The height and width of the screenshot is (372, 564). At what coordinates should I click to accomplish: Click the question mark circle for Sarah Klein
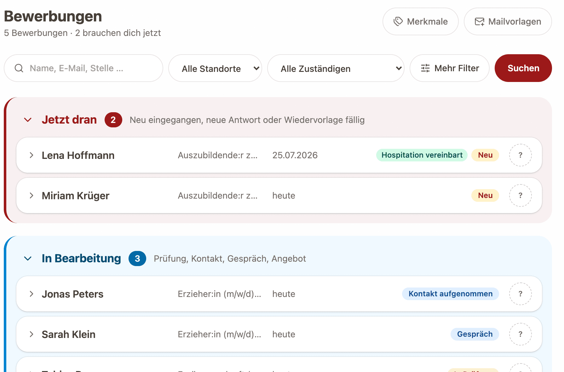click(521, 334)
